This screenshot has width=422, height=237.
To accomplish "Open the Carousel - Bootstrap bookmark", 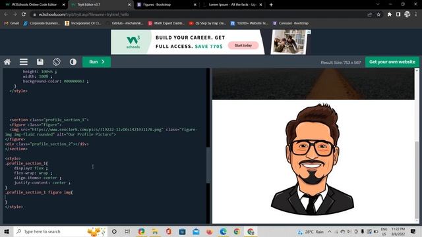I will tap(290, 24).
